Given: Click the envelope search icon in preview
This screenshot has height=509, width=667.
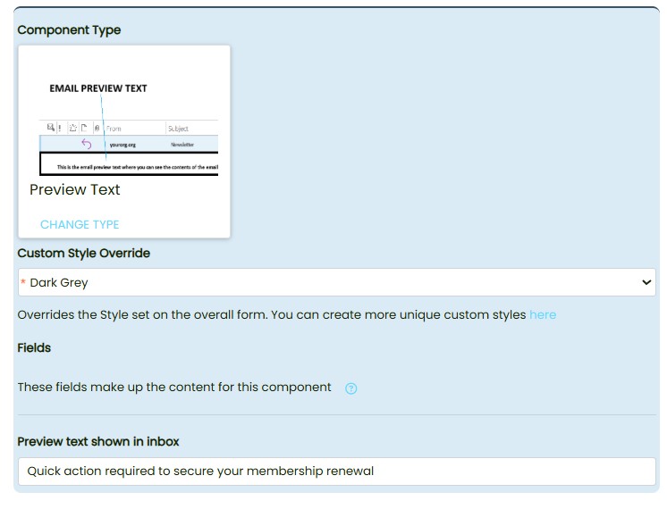Looking at the screenshot, I should click(x=51, y=129).
